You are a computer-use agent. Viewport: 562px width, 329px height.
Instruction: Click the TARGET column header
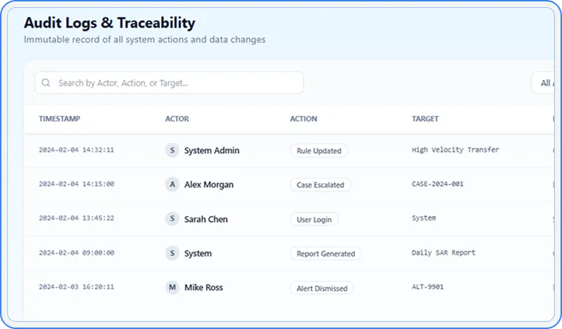click(x=425, y=119)
